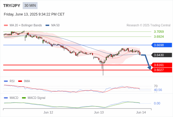Click the Jun 13 date axis label
Screen dimensions: 173x117
[99, 112]
